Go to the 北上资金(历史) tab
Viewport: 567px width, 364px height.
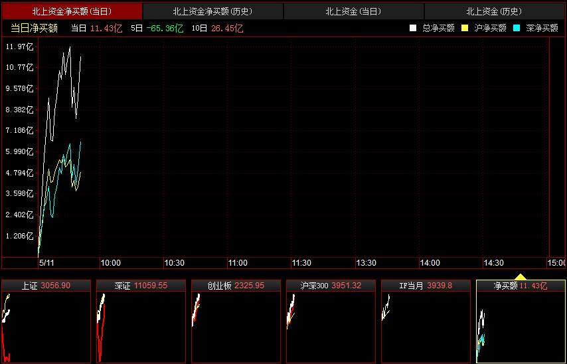494,11
